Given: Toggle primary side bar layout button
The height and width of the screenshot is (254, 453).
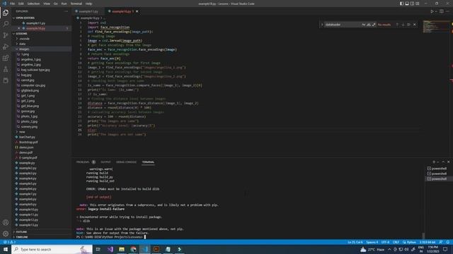Looking at the screenshot, I should click(x=401, y=4).
